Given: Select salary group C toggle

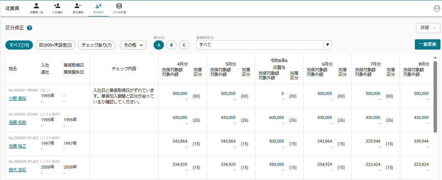Looking at the screenshot, I should coord(184,45).
